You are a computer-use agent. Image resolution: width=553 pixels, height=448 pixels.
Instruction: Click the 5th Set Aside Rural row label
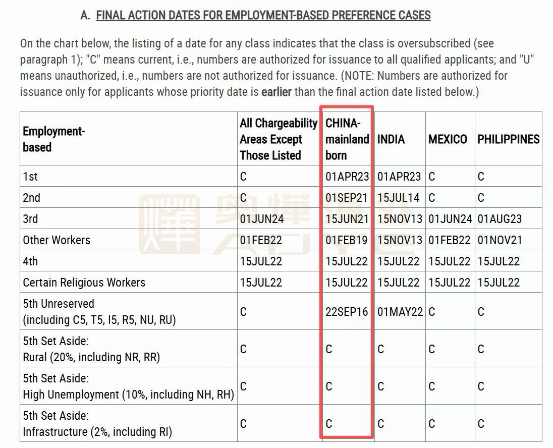point(91,350)
